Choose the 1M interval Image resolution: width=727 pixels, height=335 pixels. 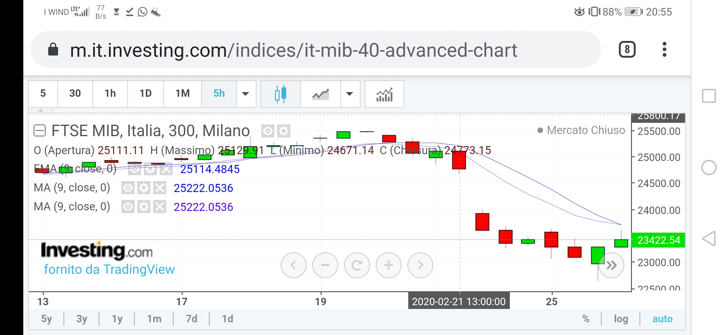[183, 94]
